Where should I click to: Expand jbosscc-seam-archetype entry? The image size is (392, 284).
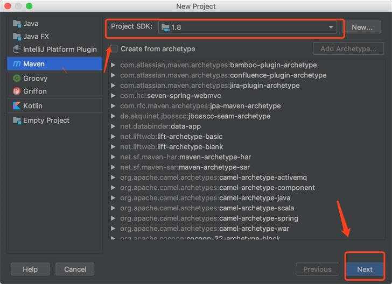tap(113, 116)
